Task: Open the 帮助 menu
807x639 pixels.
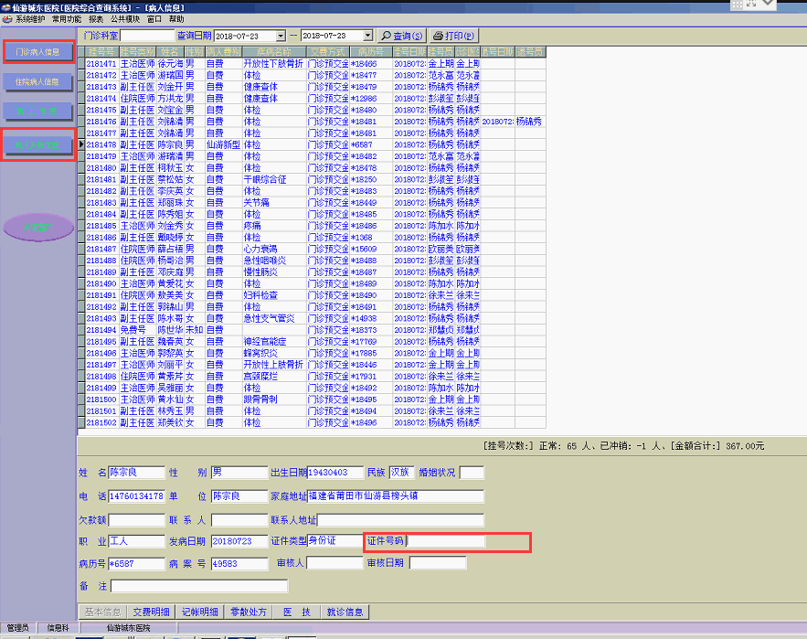Action: point(176,19)
